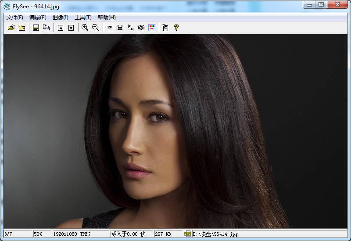The image size is (351, 241).
Task: Zoom in with the magnifier plus icon
Action: tap(85, 28)
